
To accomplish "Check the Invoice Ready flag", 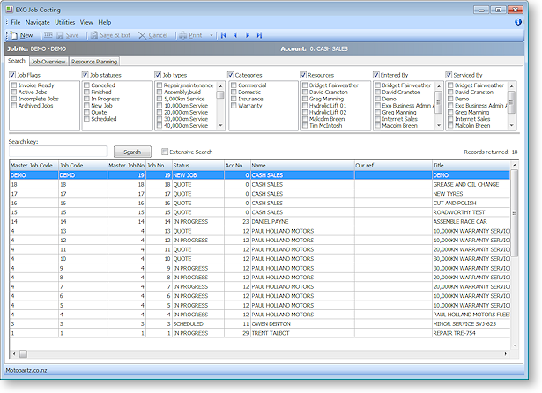I will click(x=13, y=85).
